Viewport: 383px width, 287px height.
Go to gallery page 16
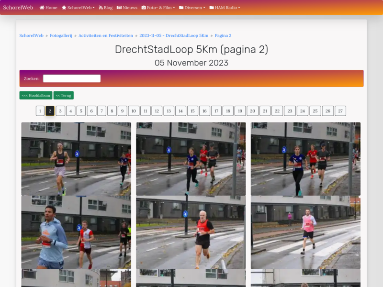(205, 111)
